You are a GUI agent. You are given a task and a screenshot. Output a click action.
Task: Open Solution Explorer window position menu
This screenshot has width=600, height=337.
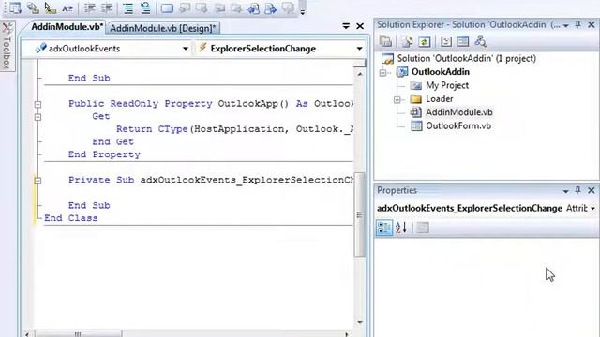click(566, 25)
